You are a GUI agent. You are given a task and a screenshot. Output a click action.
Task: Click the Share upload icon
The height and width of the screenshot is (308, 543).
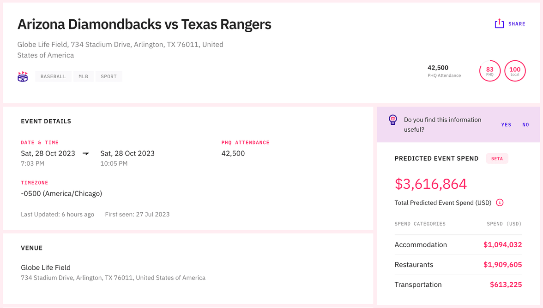click(x=499, y=23)
